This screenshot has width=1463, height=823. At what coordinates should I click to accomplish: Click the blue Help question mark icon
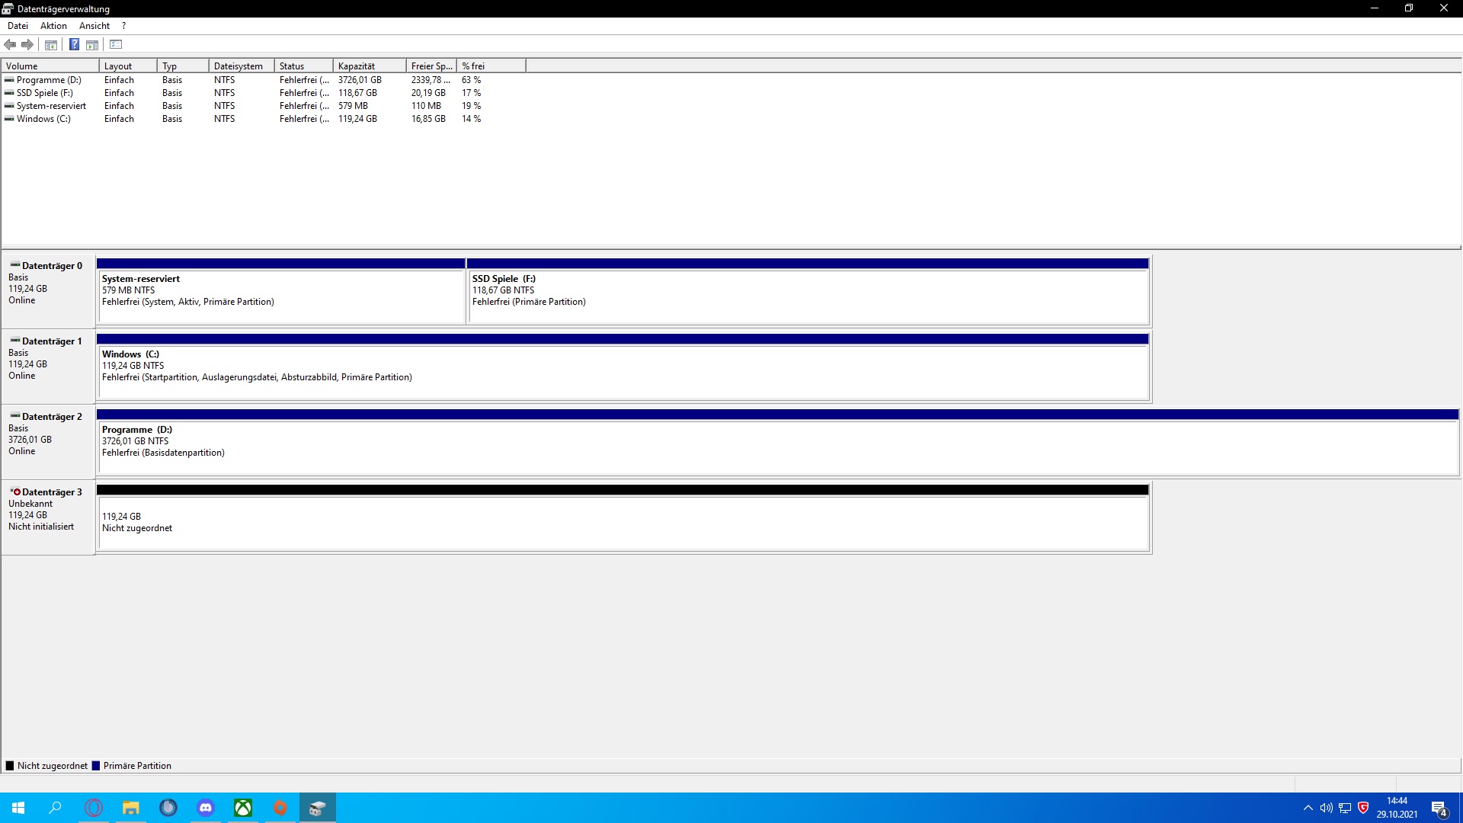[x=74, y=45]
